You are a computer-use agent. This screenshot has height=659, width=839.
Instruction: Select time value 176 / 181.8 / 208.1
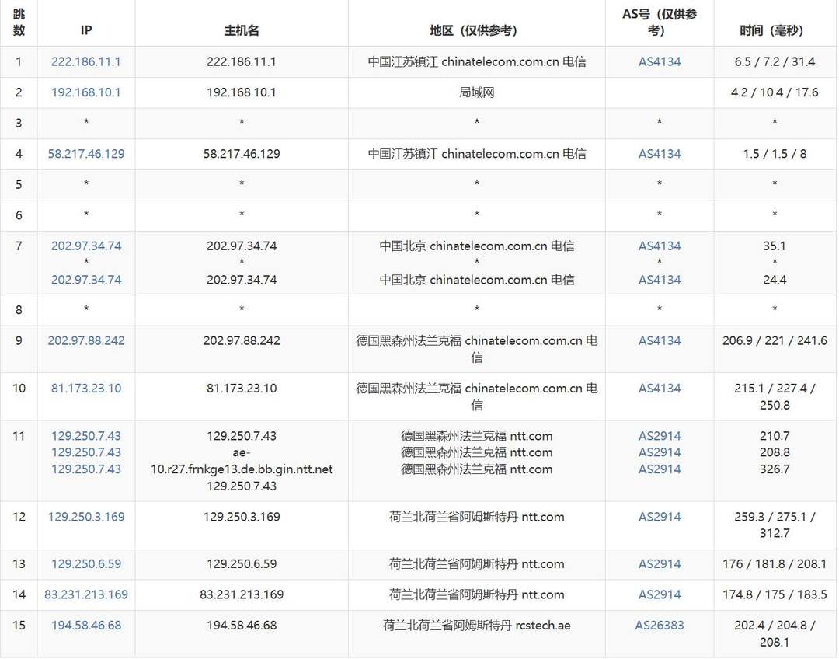click(x=775, y=563)
